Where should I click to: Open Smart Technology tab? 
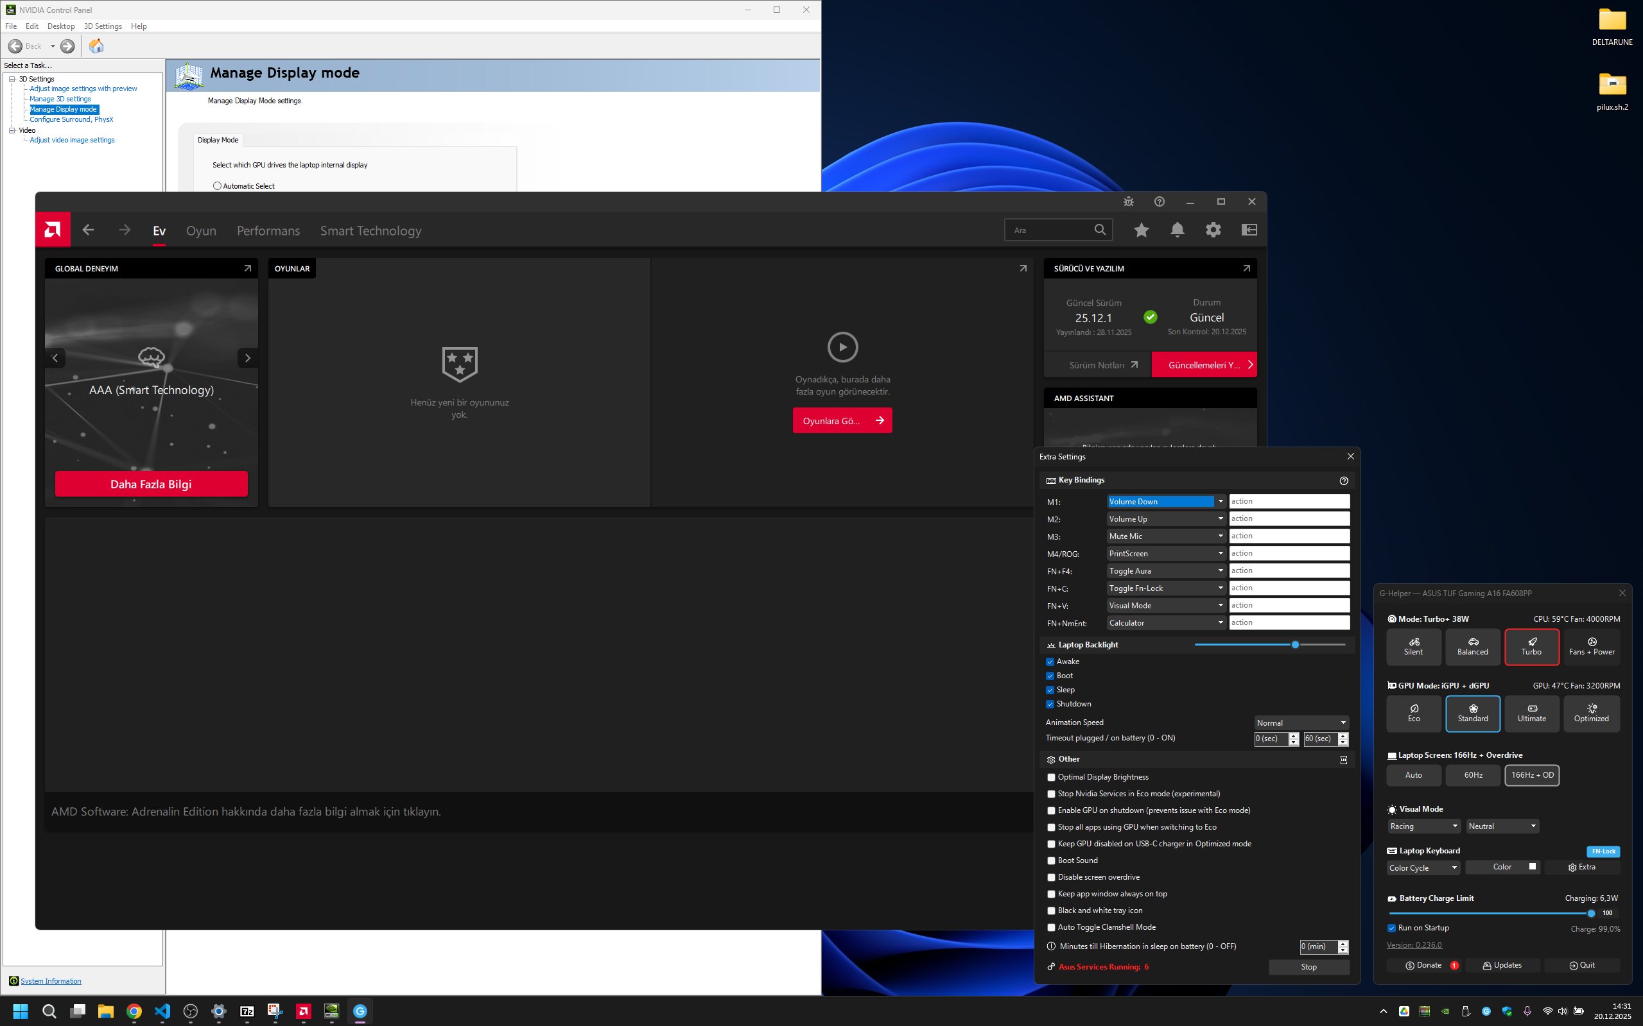(x=370, y=231)
